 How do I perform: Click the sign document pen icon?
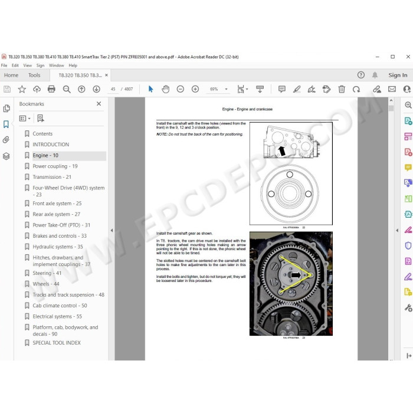pos(312,89)
